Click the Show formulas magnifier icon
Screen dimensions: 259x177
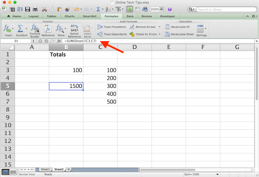tap(61, 29)
